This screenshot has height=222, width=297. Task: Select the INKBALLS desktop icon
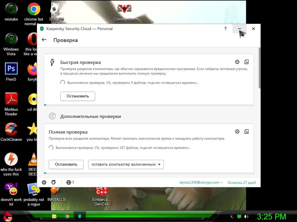[56, 195]
